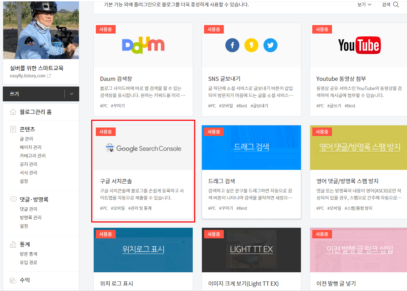Click the blue 드래그 검색 banner

251,148
